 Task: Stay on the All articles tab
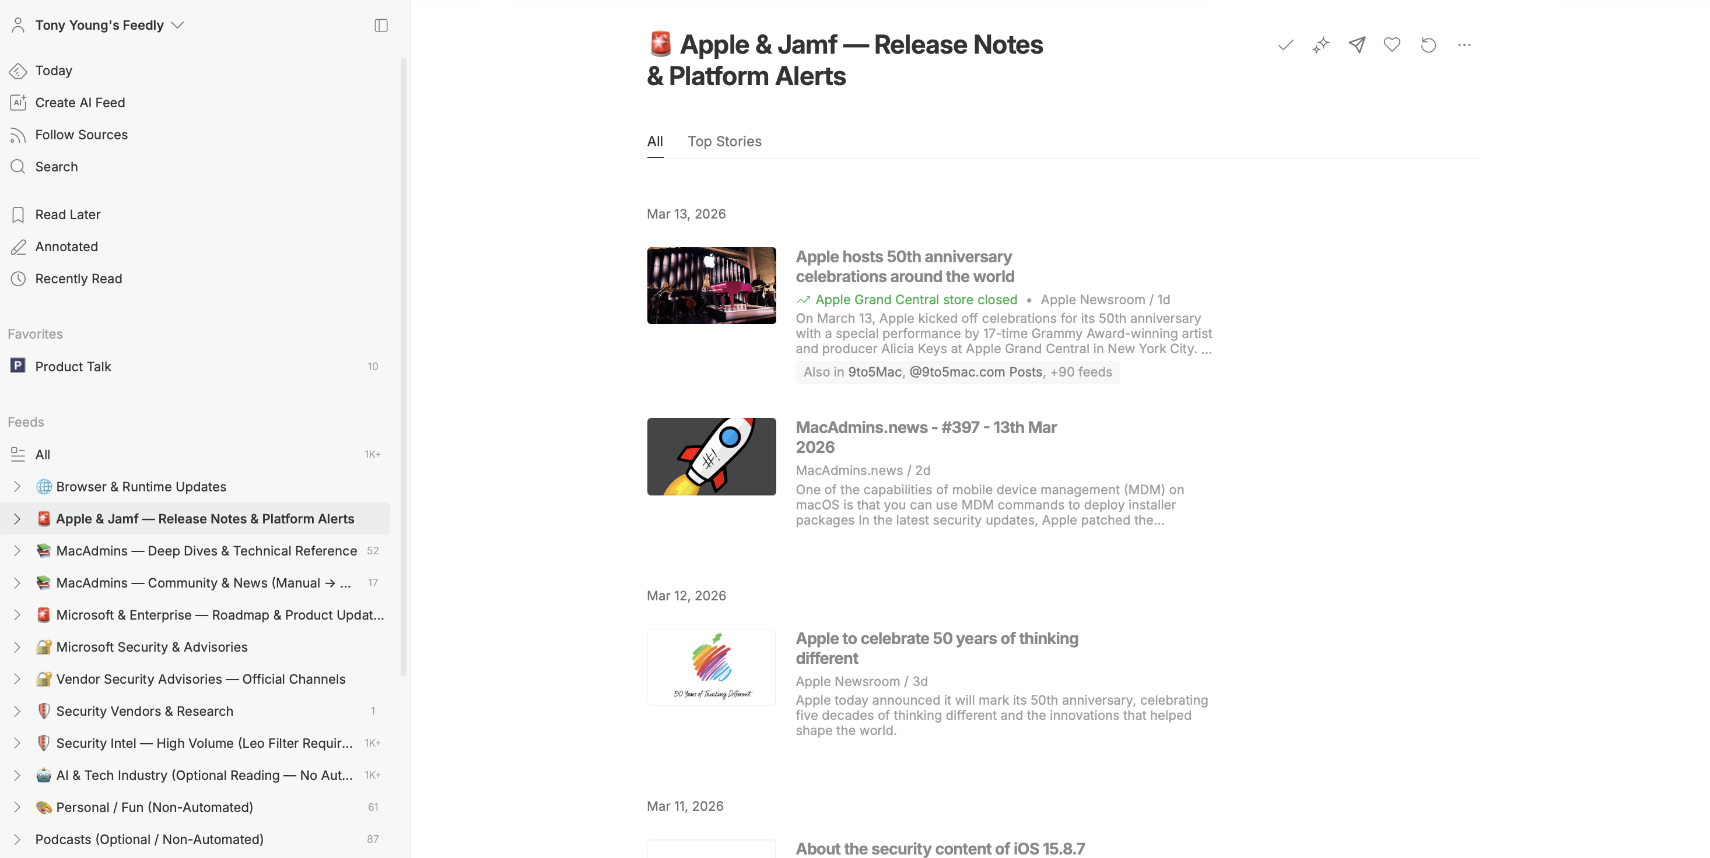click(x=655, y=141)
